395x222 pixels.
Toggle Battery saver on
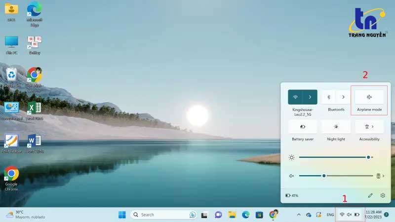click(x=303, y=127)
